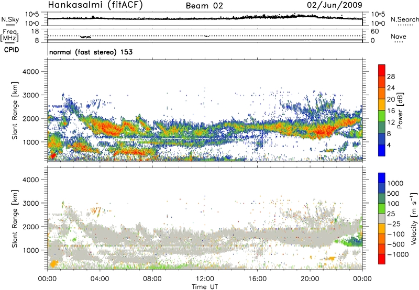Click the Velocity [m s-1] colorbar title

point(414,218)
